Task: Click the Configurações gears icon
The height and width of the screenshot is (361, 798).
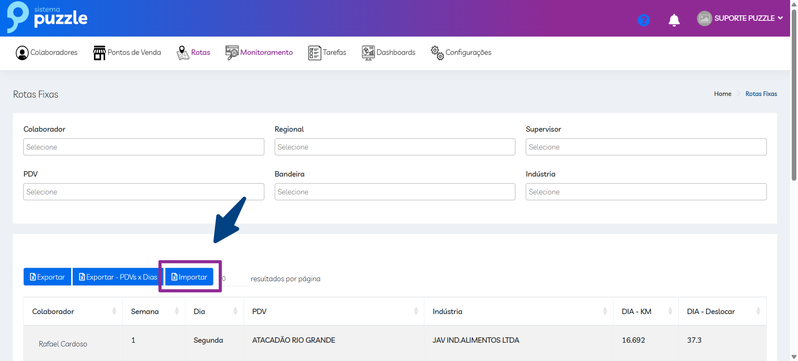Action: coord(437,53)
